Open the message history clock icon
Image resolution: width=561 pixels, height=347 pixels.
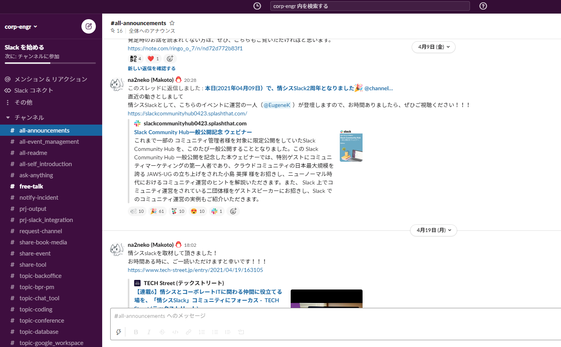point(257,6)
